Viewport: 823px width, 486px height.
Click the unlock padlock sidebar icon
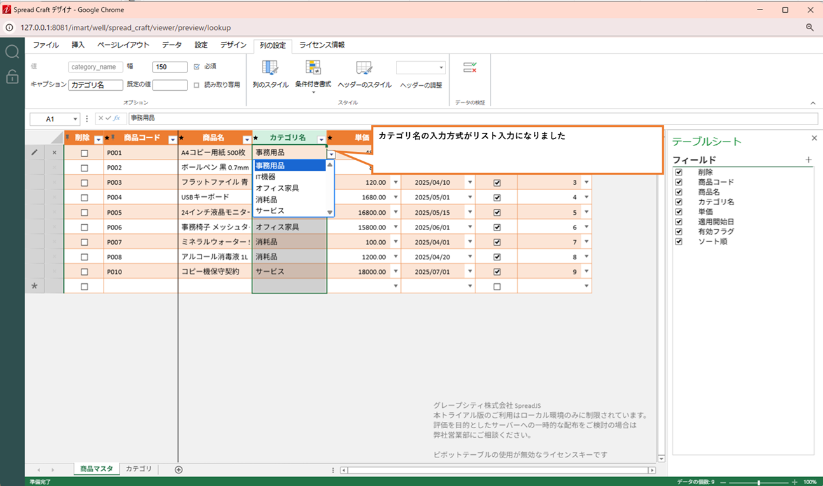click(12, 77)
